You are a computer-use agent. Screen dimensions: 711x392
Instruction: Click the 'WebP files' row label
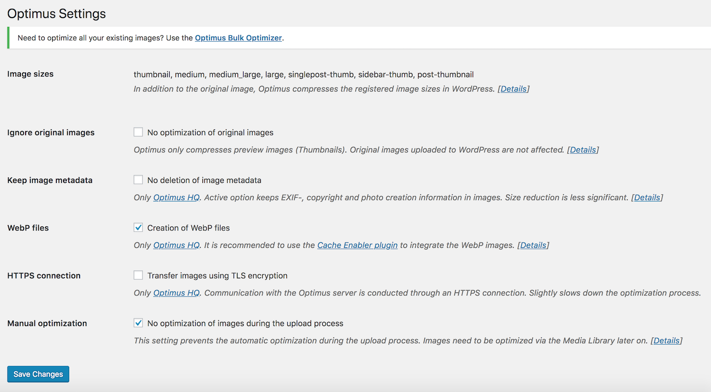click(x=28, y=228)
